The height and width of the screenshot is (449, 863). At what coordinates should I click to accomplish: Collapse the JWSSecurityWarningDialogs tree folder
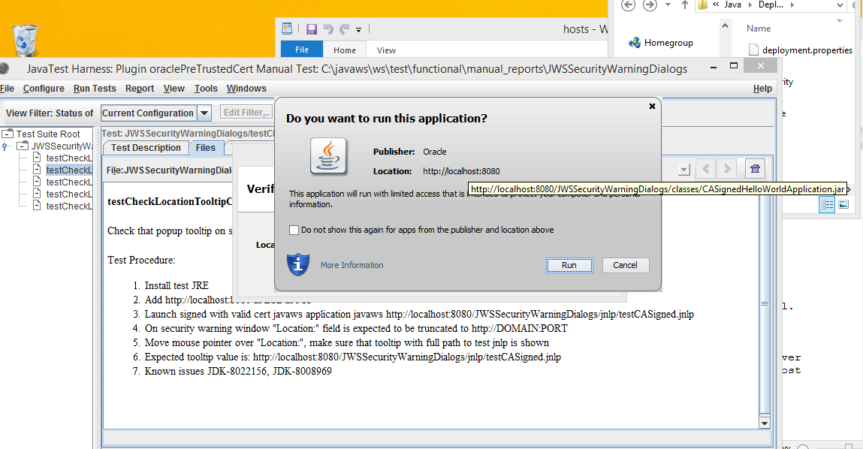coord(22,146)
